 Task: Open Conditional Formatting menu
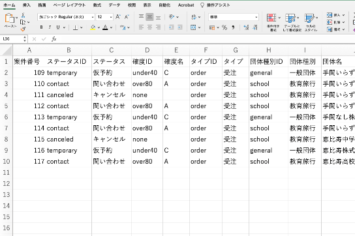pos(273,22)
